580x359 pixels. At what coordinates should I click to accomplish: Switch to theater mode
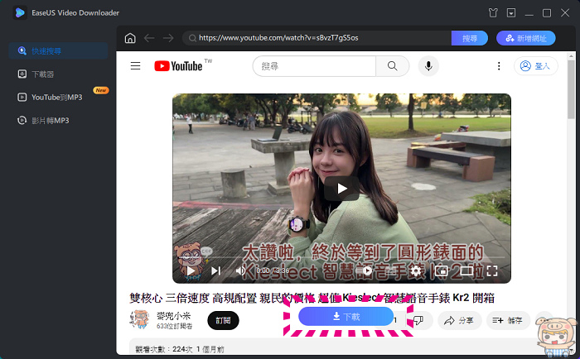(466, 270)
